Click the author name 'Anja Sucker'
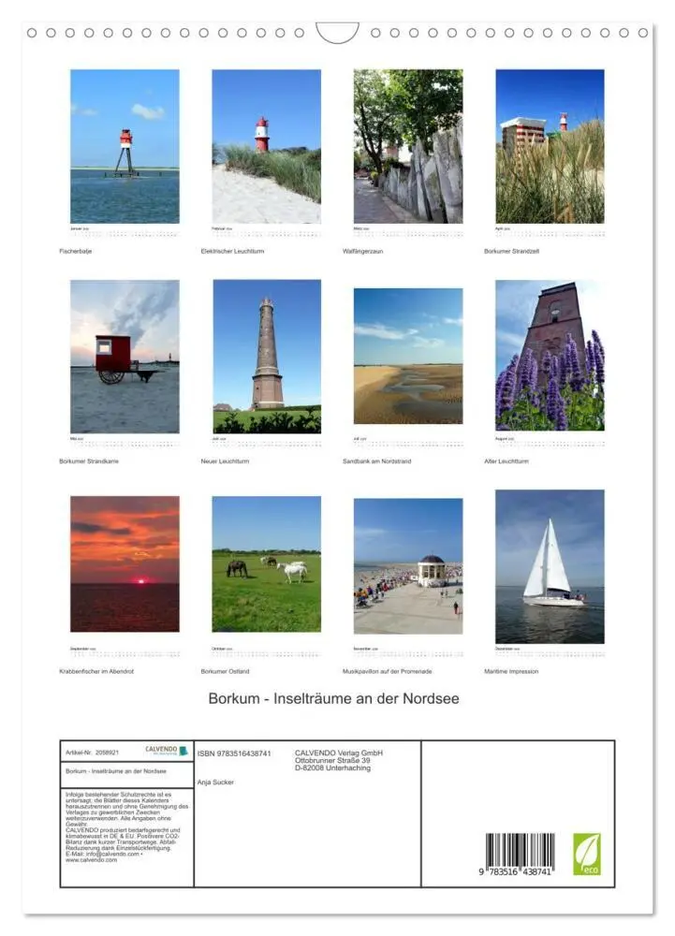The width and height of the screenshot is (675, 936). coord(215,782)
